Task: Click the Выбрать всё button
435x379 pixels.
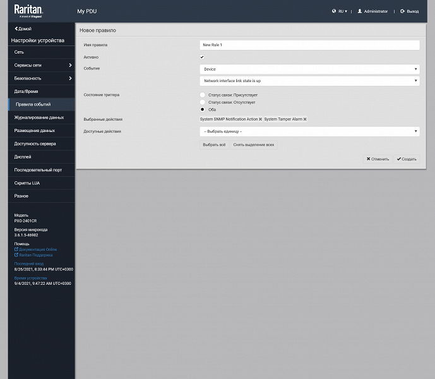Action: 214,145
